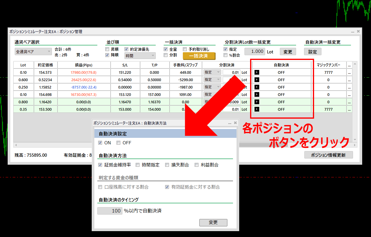Click auto-settle arrow icon for 0.800 lot row
371x237 pixels.
[x=257, y=102]
